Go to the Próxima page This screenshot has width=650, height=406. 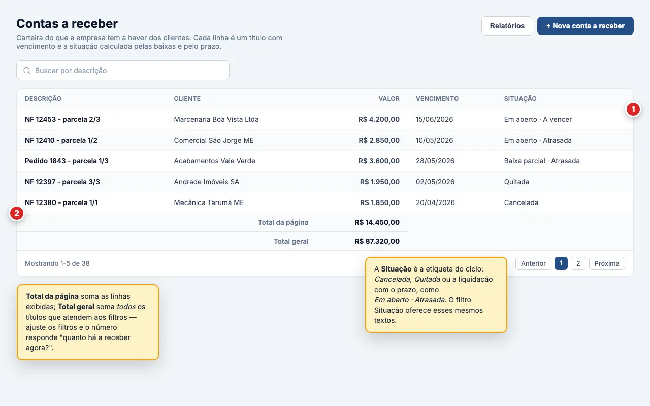point(607,263)
